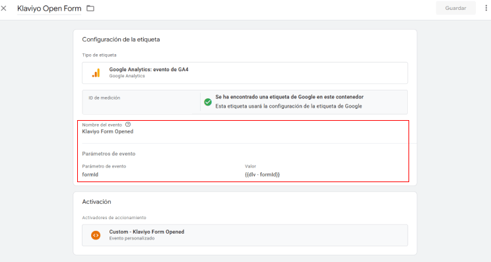Rename the tag title Klaviyo Open Form

[49, 9]
